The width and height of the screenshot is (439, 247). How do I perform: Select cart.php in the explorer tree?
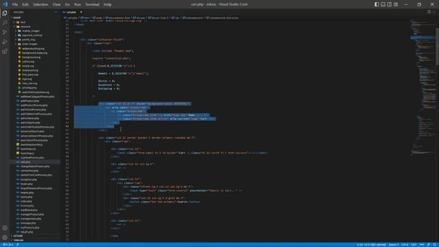pyautogui.click(x=25, y=162)
